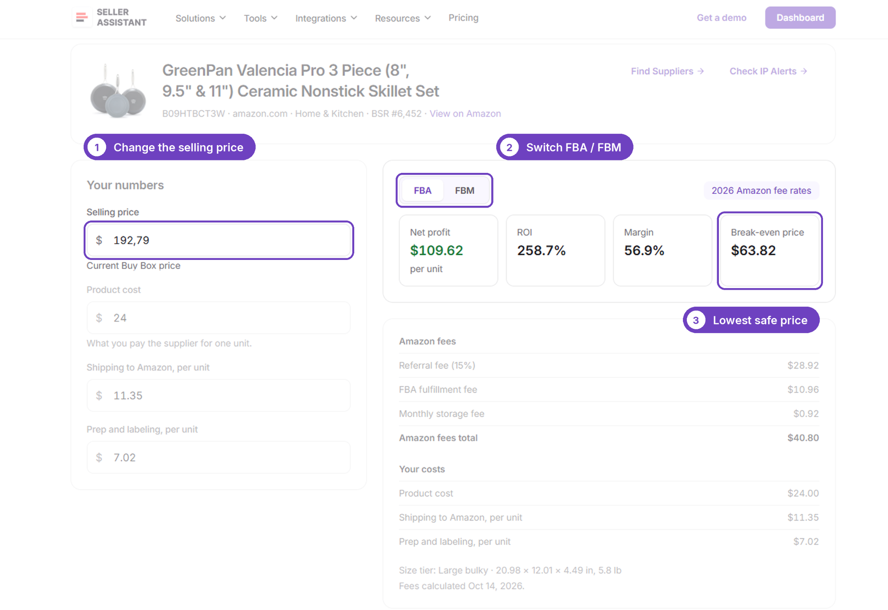The image size is (888, 610).
Task: Select the FBA fulfillment fee $10.96 amount
Action: 803,390
